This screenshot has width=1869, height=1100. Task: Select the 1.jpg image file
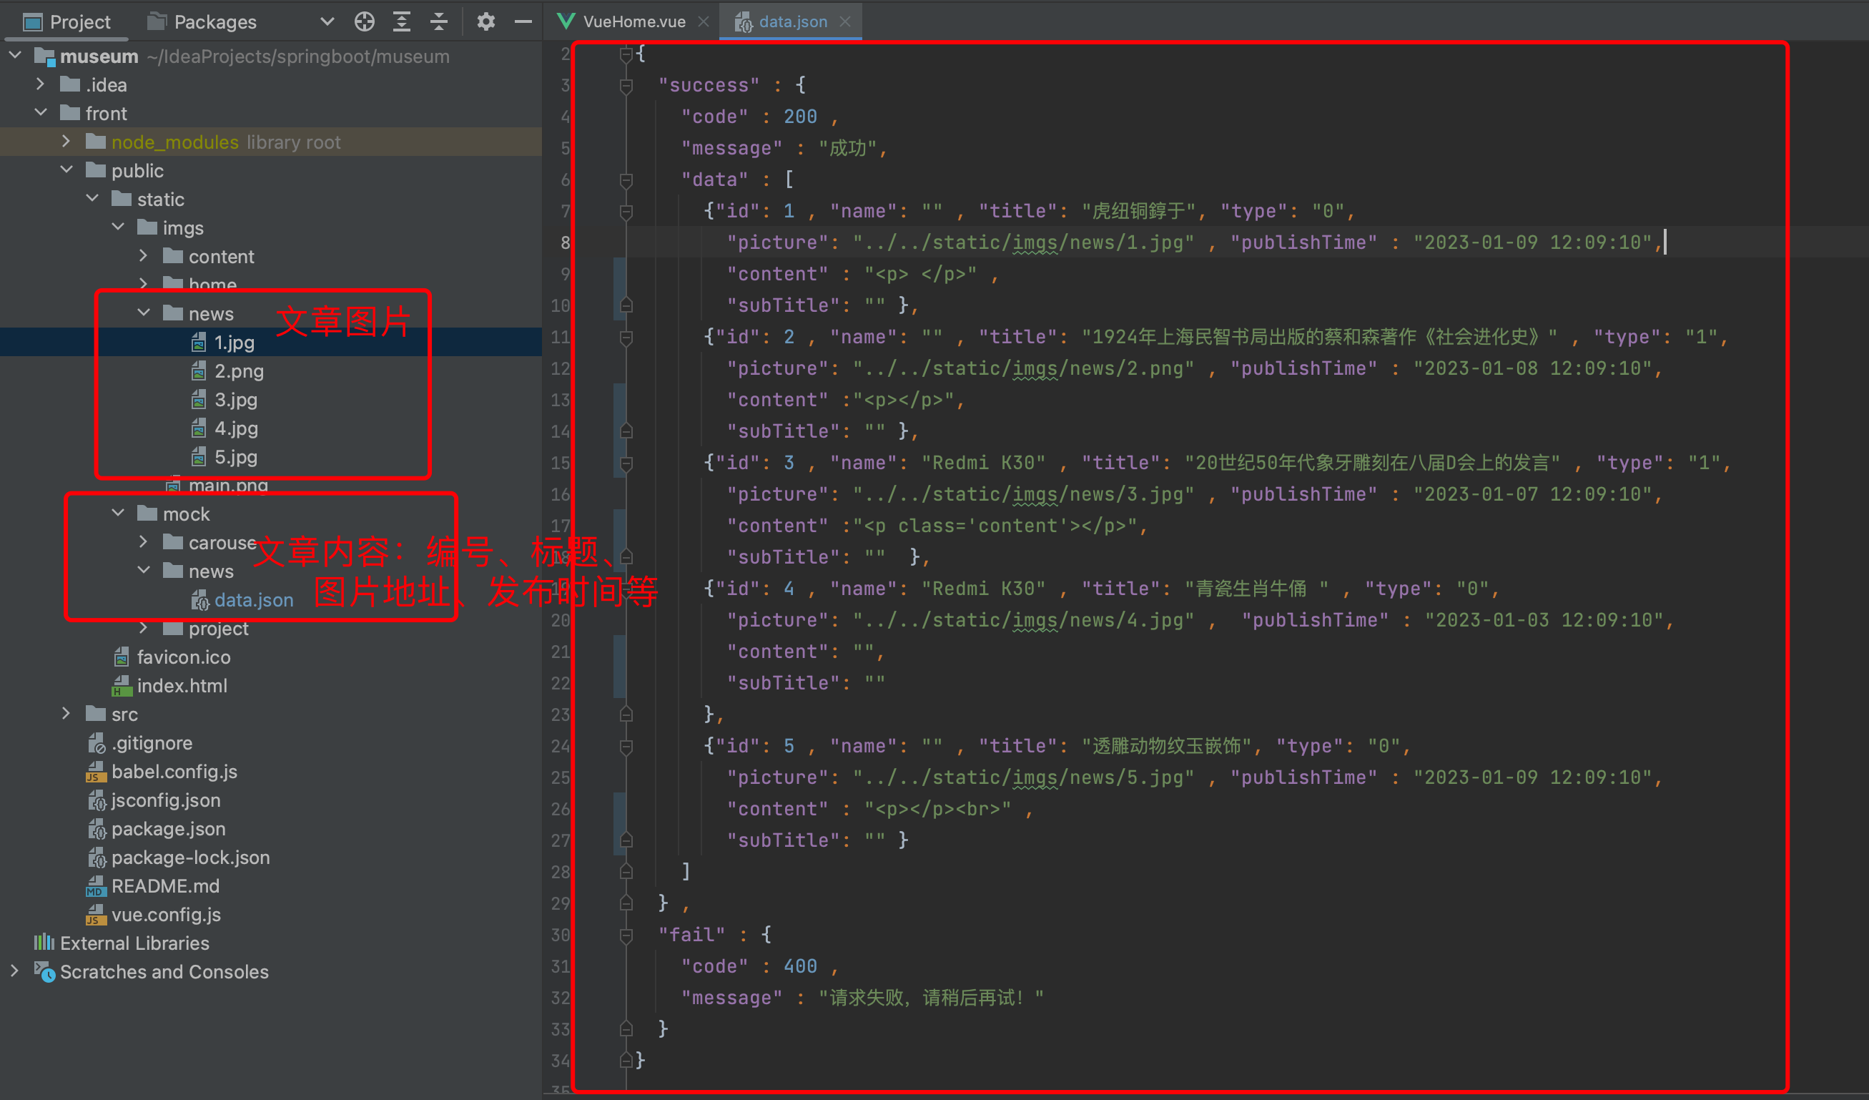coord(234,342)
